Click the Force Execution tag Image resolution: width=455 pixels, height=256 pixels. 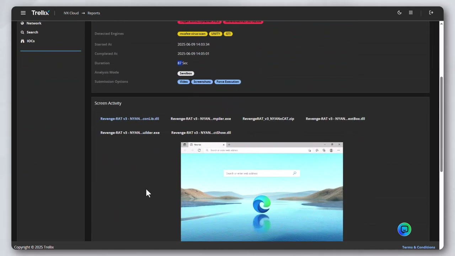tap(227, 82)
